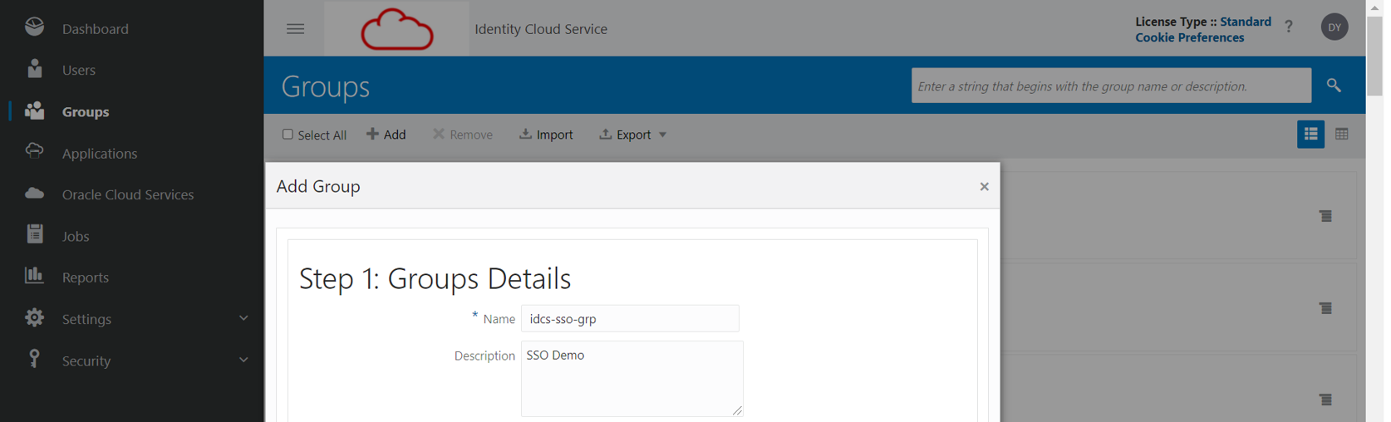Click the Jobs clipboard icon

(34, 233)
